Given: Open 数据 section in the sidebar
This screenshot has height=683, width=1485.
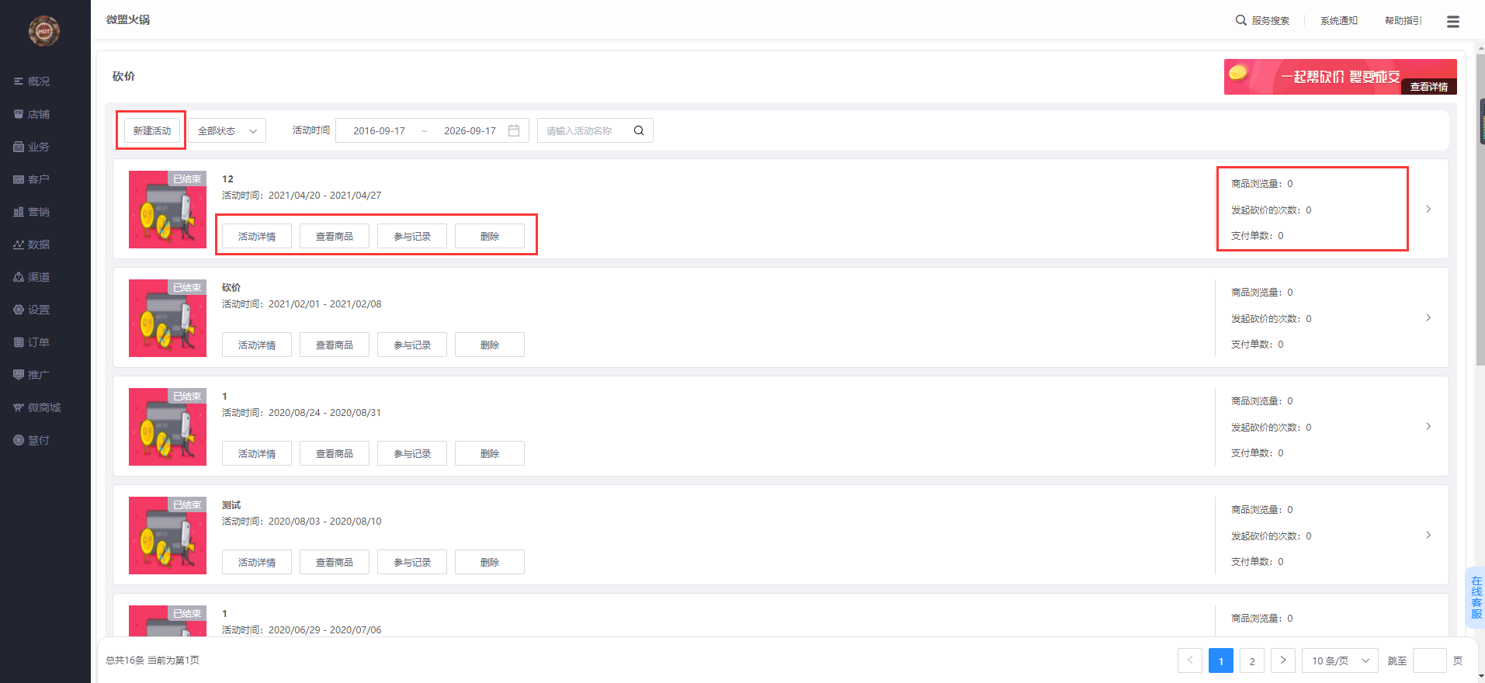Looking at the screenshot, I should point(32,244).
